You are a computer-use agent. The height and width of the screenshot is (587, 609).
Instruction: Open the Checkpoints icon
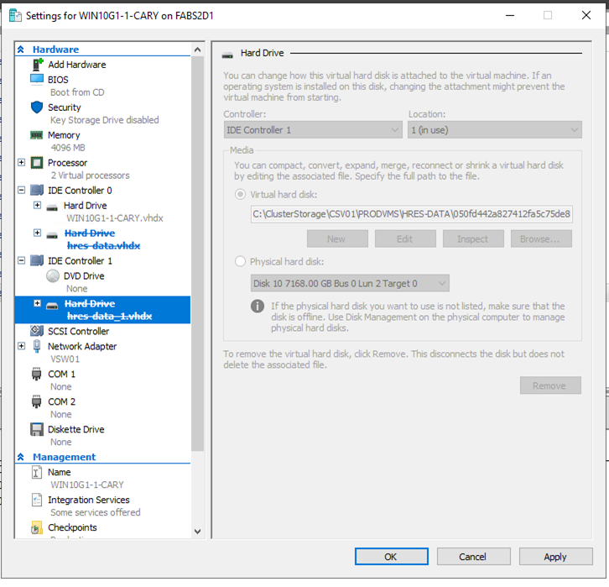37,527
